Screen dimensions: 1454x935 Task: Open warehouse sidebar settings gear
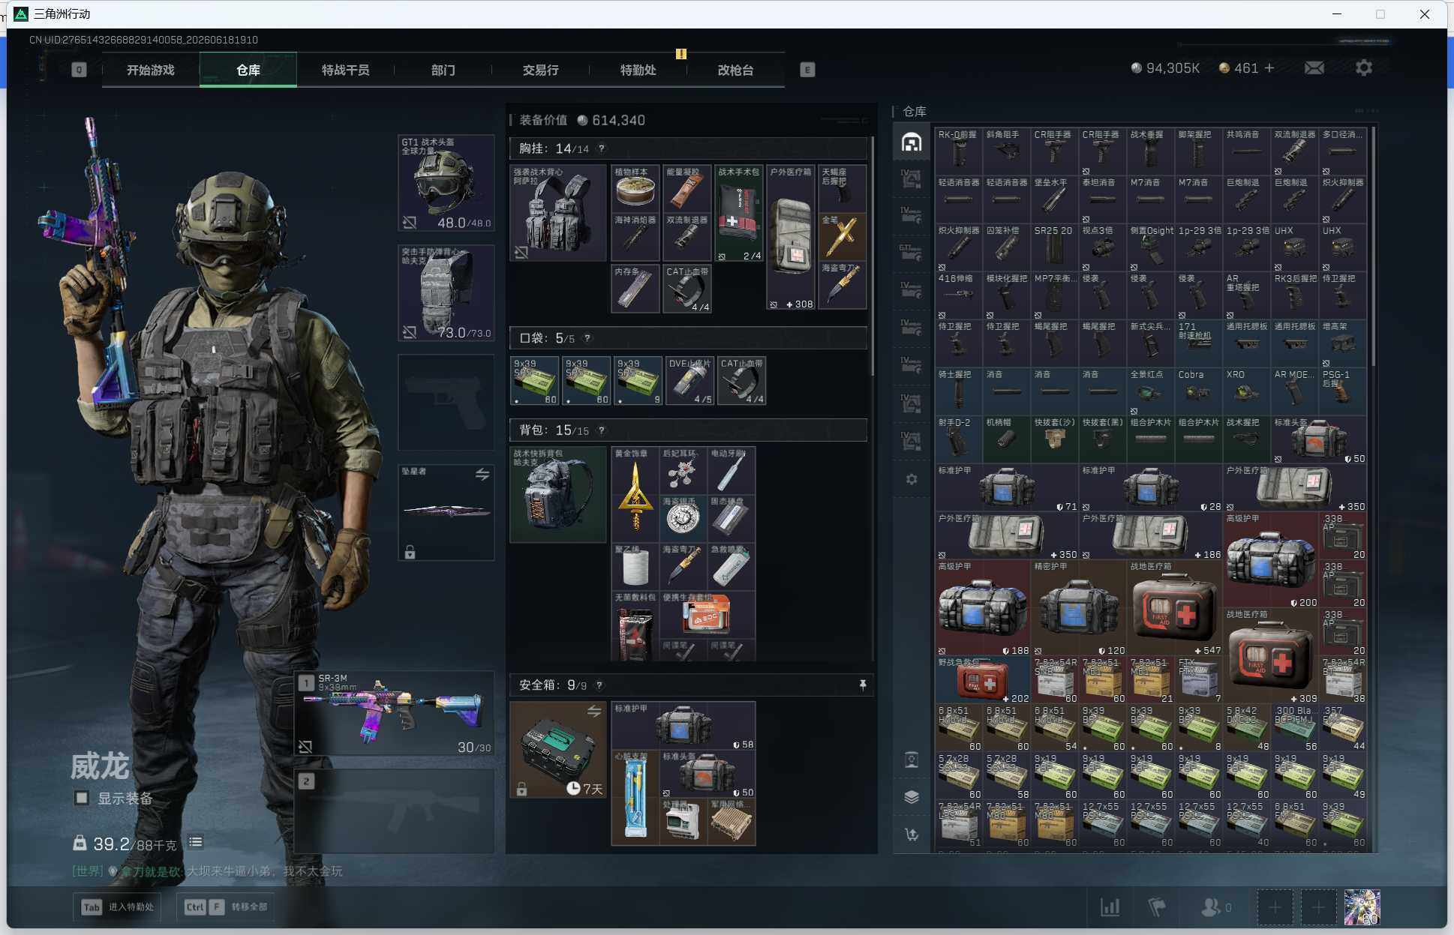pyautogui.click(x=912, y=479)
